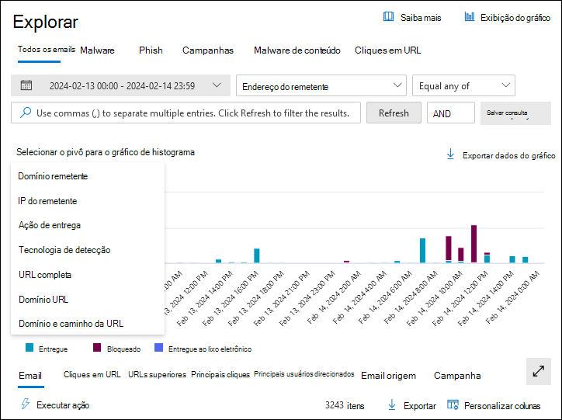Open the Campanhas tab
The height and width of the screenshot is (420, 562).
(207, 50)
